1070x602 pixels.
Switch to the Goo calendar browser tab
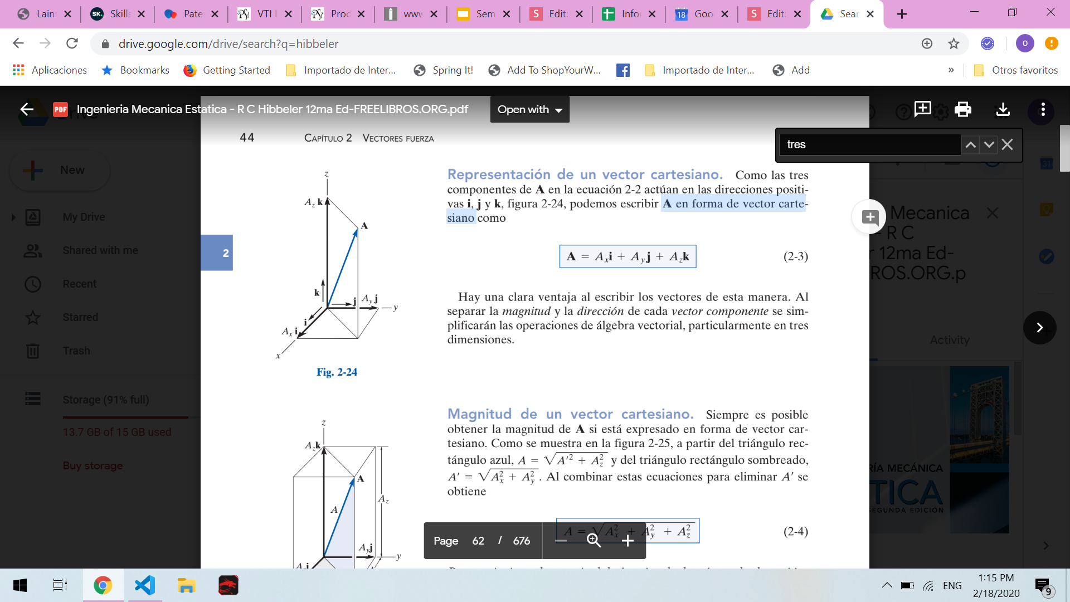tap(702, 14)
